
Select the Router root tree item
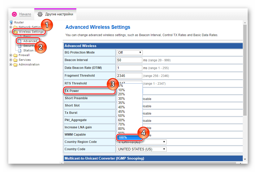coord(19,22)
